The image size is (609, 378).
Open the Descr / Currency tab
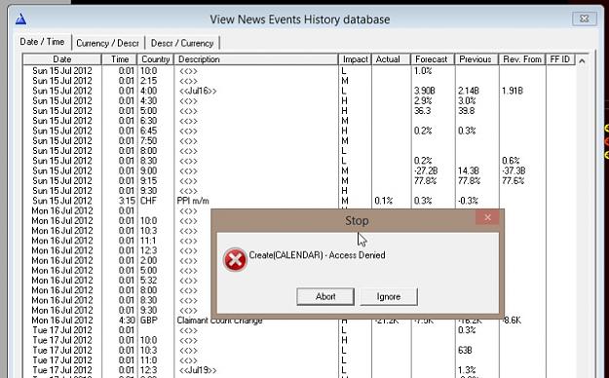tap(182, 43)
